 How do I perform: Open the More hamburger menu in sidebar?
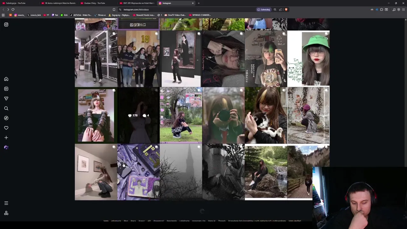click(6, 203)
